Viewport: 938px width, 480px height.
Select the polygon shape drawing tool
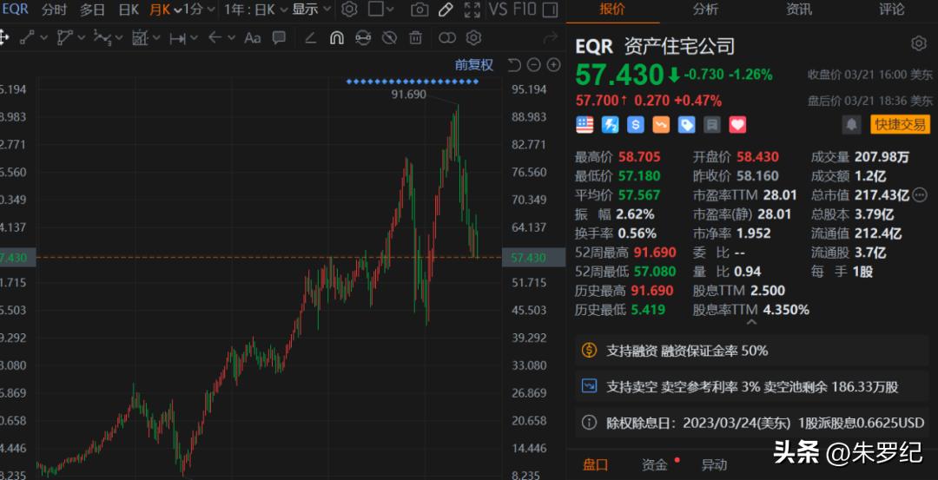(x=64, y=38)
